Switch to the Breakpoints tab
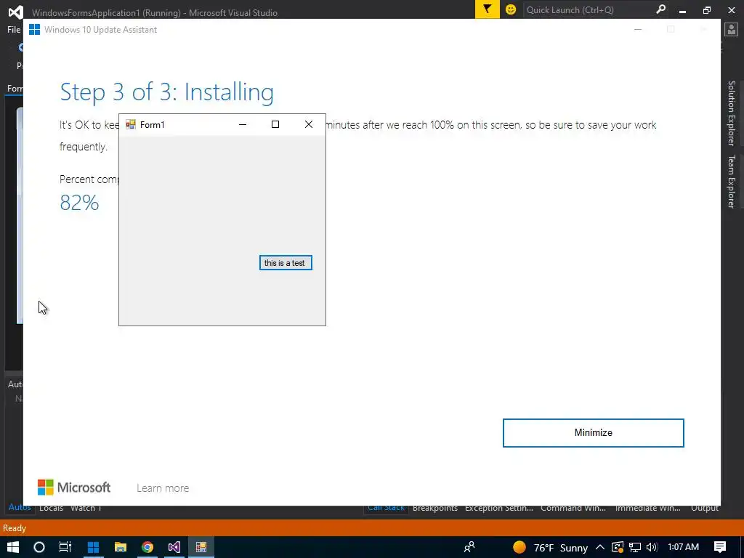744x558 pixels. click(435, 508)
